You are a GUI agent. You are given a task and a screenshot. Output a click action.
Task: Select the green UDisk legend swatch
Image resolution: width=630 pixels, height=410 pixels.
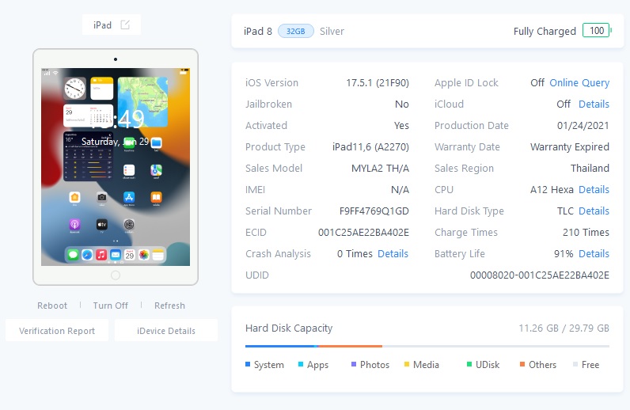469,364
